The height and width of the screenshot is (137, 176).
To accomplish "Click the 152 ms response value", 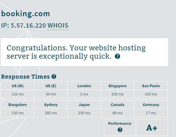I will [x=18, y=94].
